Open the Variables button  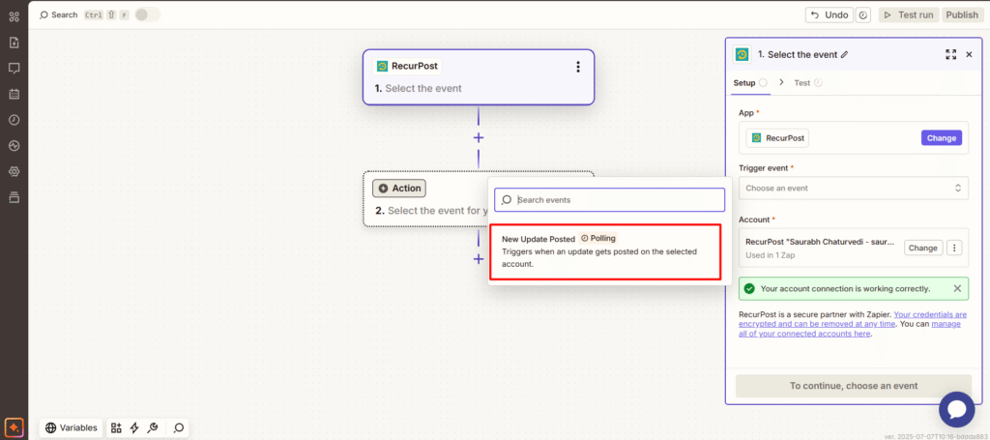[x=72, y=428]
